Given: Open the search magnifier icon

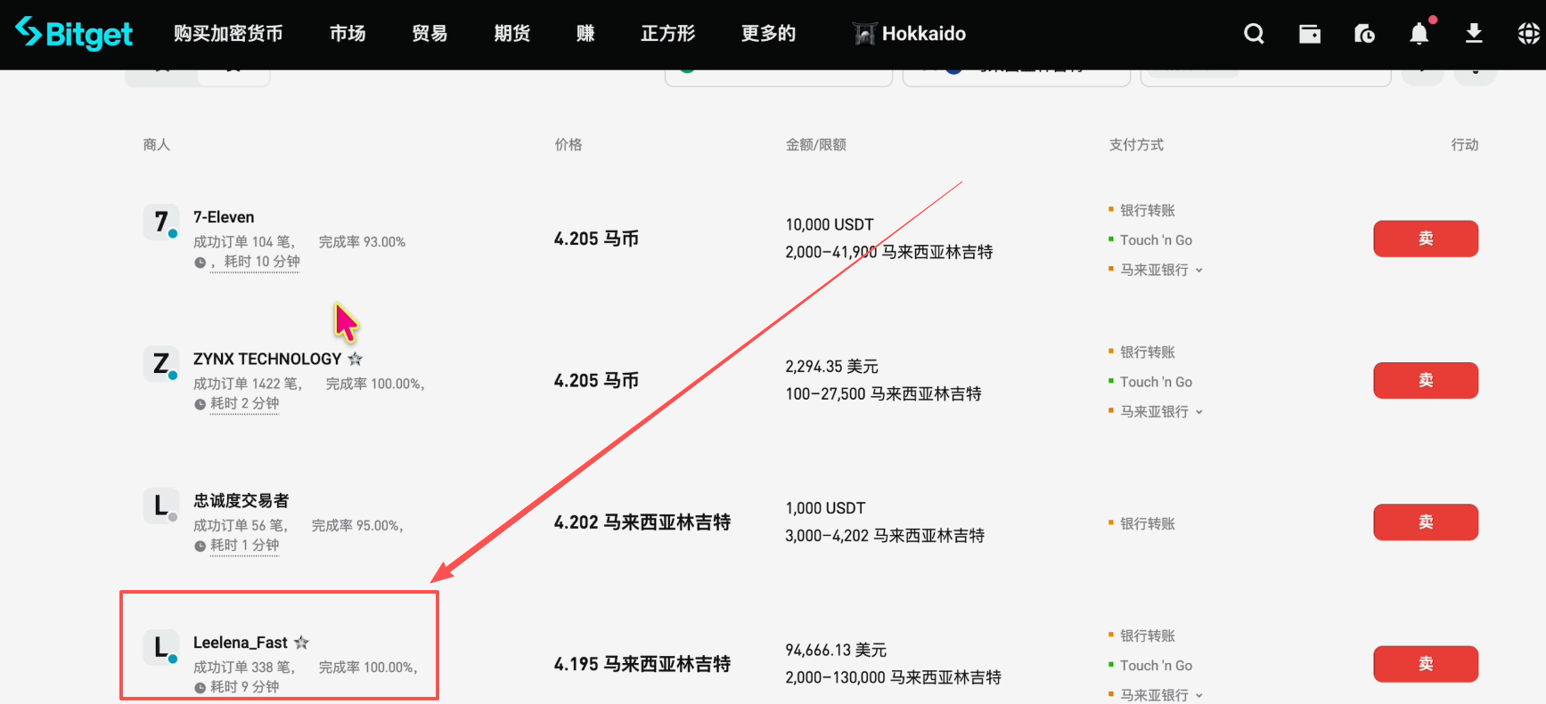Looking at the screenshot, I should tap(1254, 34).
